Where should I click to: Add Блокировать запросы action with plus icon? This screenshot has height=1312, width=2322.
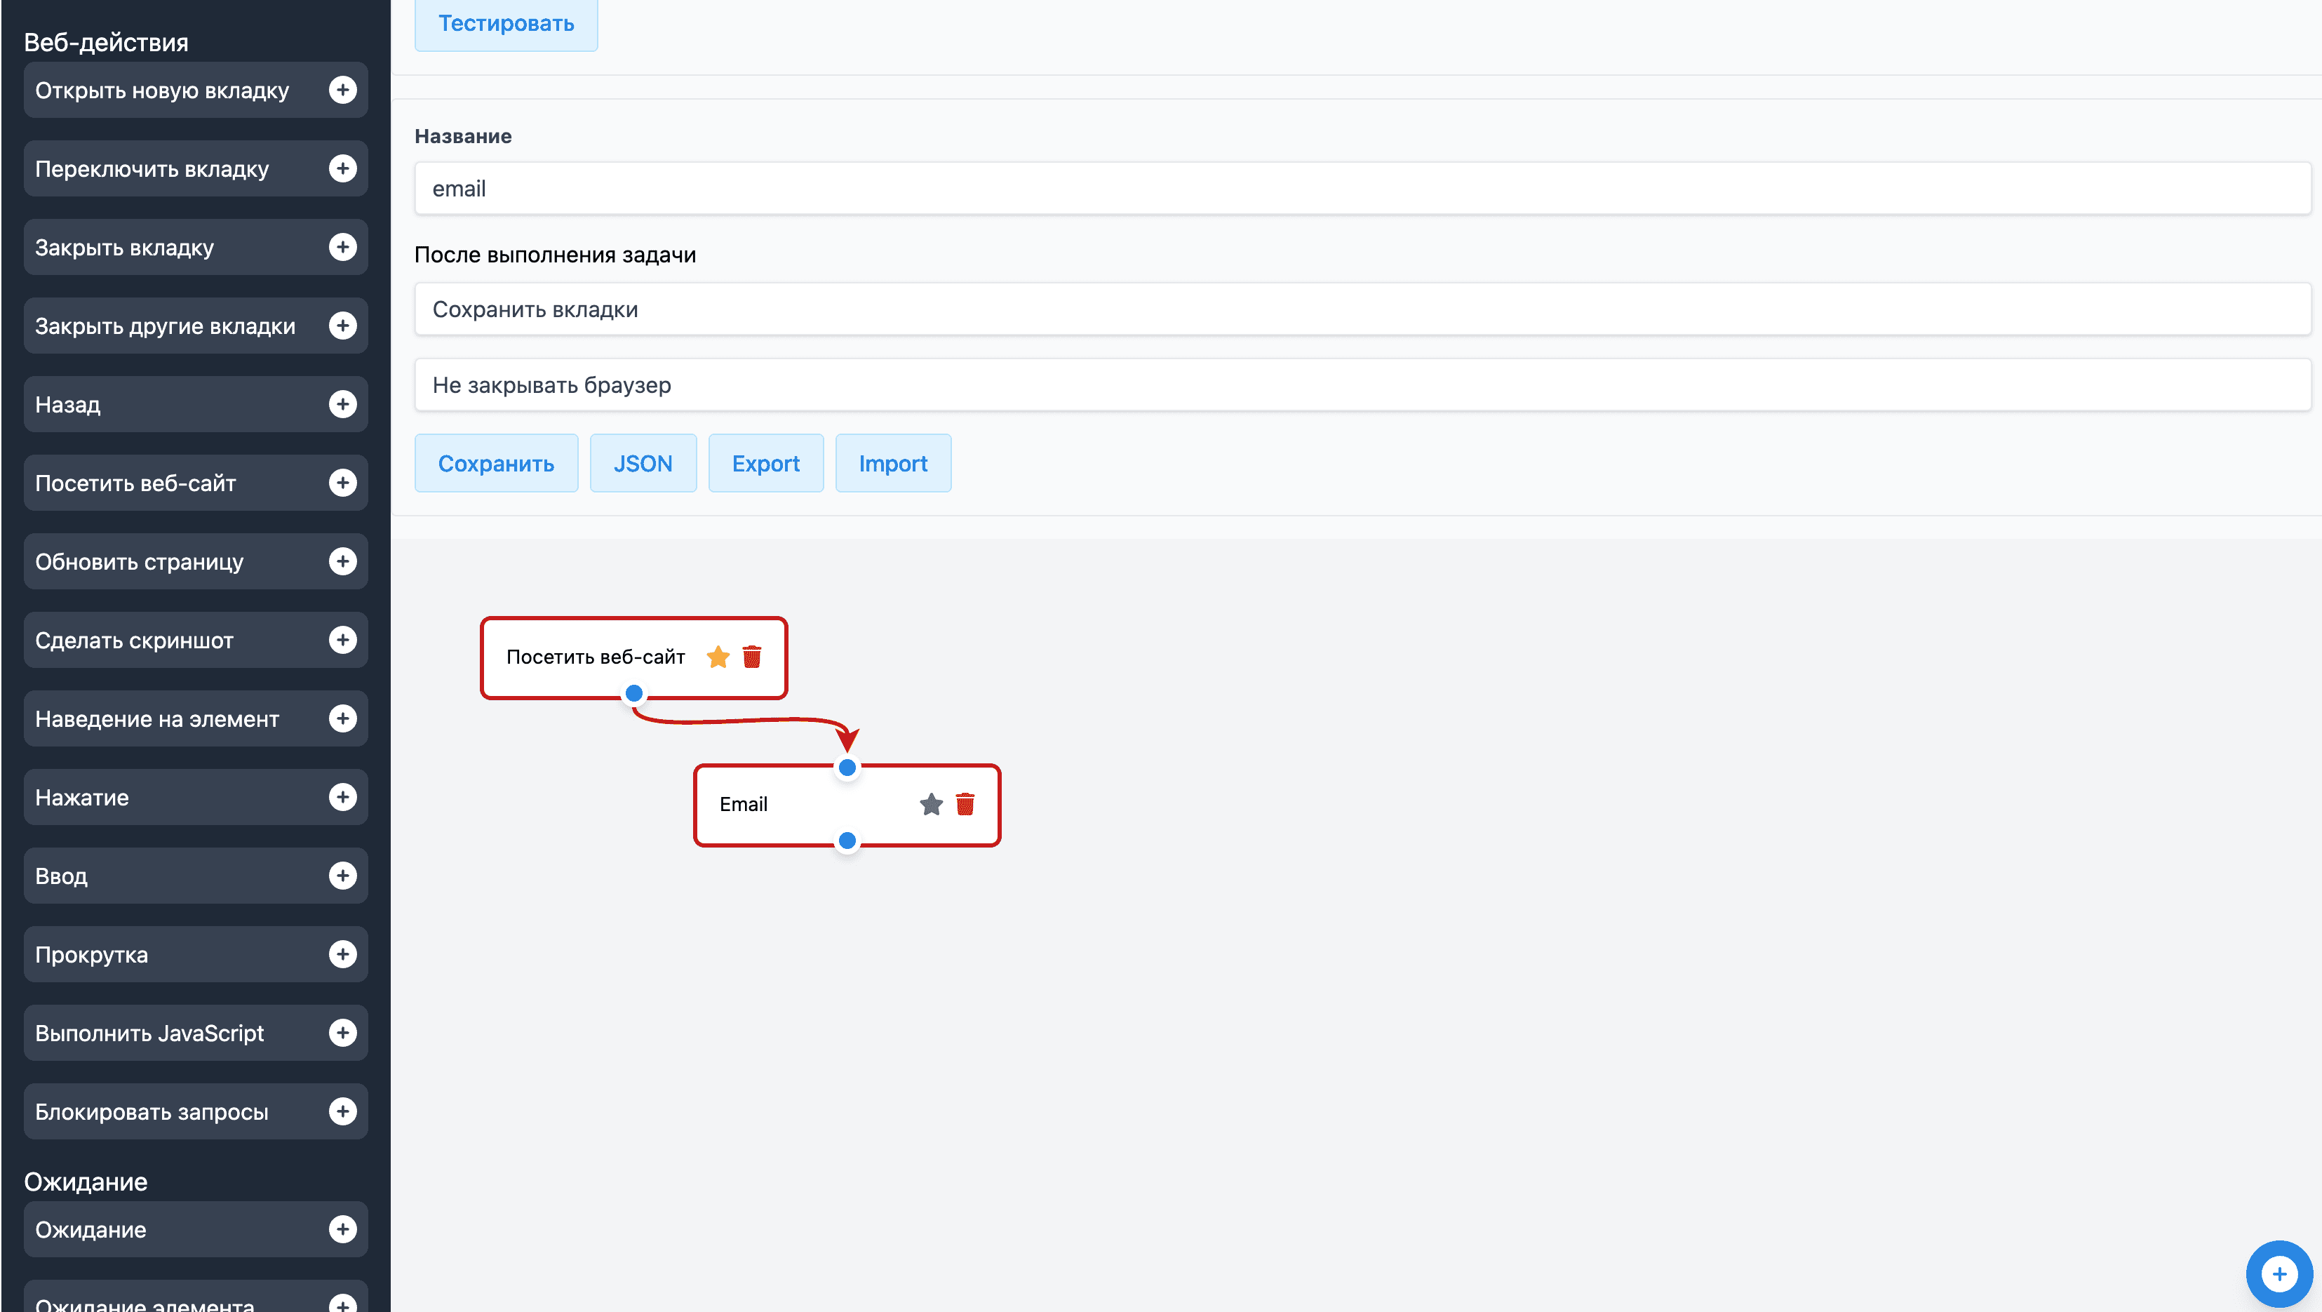pos(342,1111)
